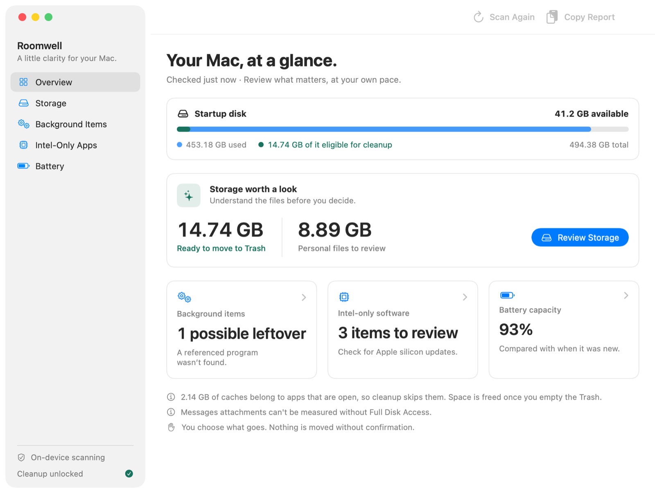This screenshot has width=655, height=493.
Task: Click the "Ready to move to Trash" text
Action: 221,248
